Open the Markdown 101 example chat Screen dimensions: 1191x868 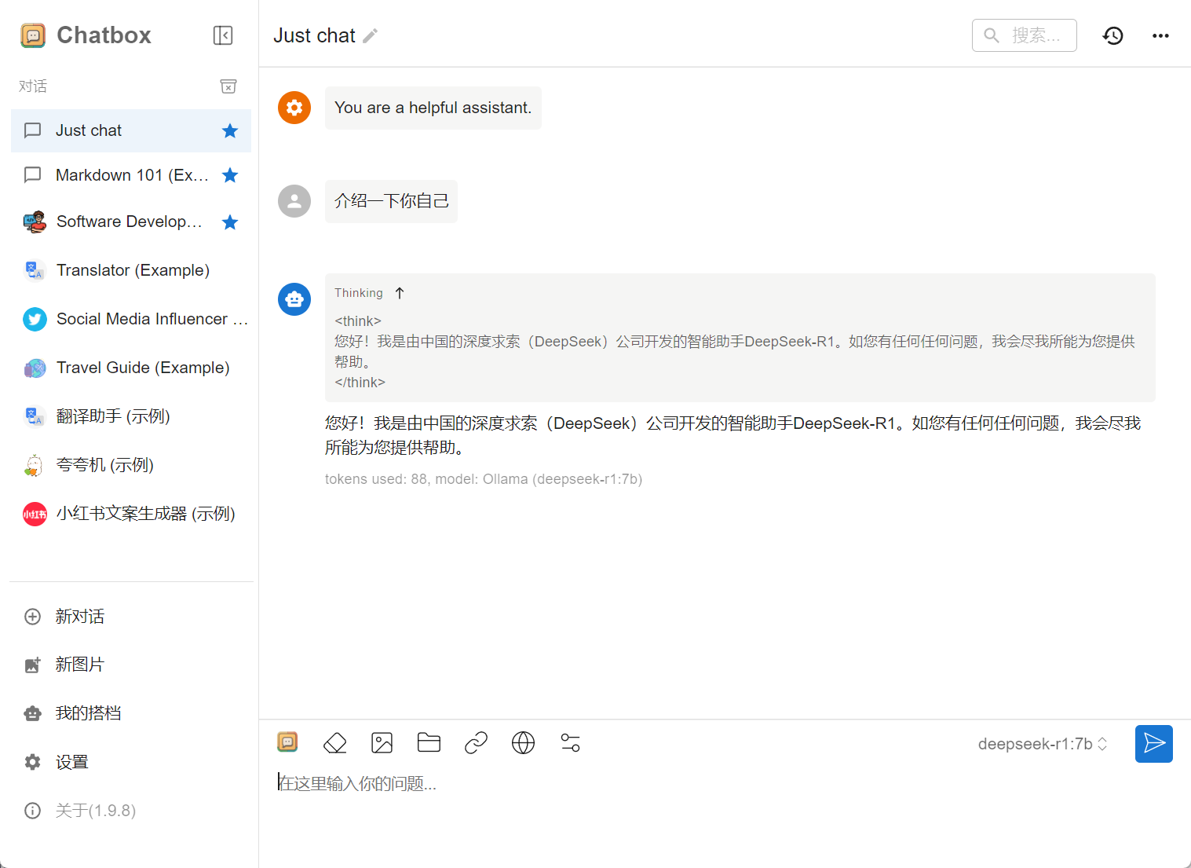click(131, 175)
